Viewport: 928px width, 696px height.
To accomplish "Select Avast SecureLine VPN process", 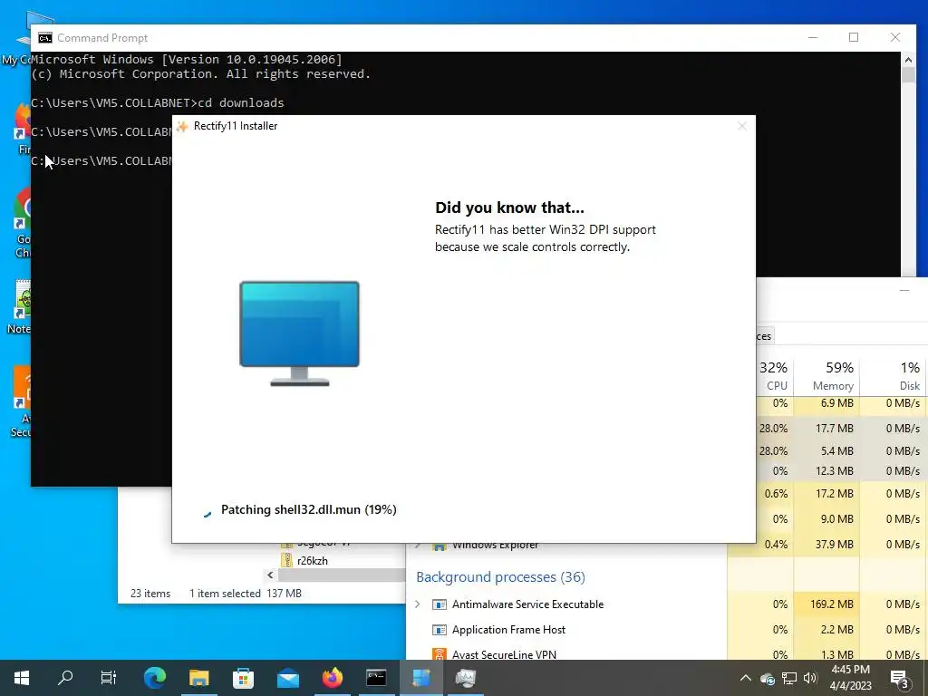I will tap(504, 654).
